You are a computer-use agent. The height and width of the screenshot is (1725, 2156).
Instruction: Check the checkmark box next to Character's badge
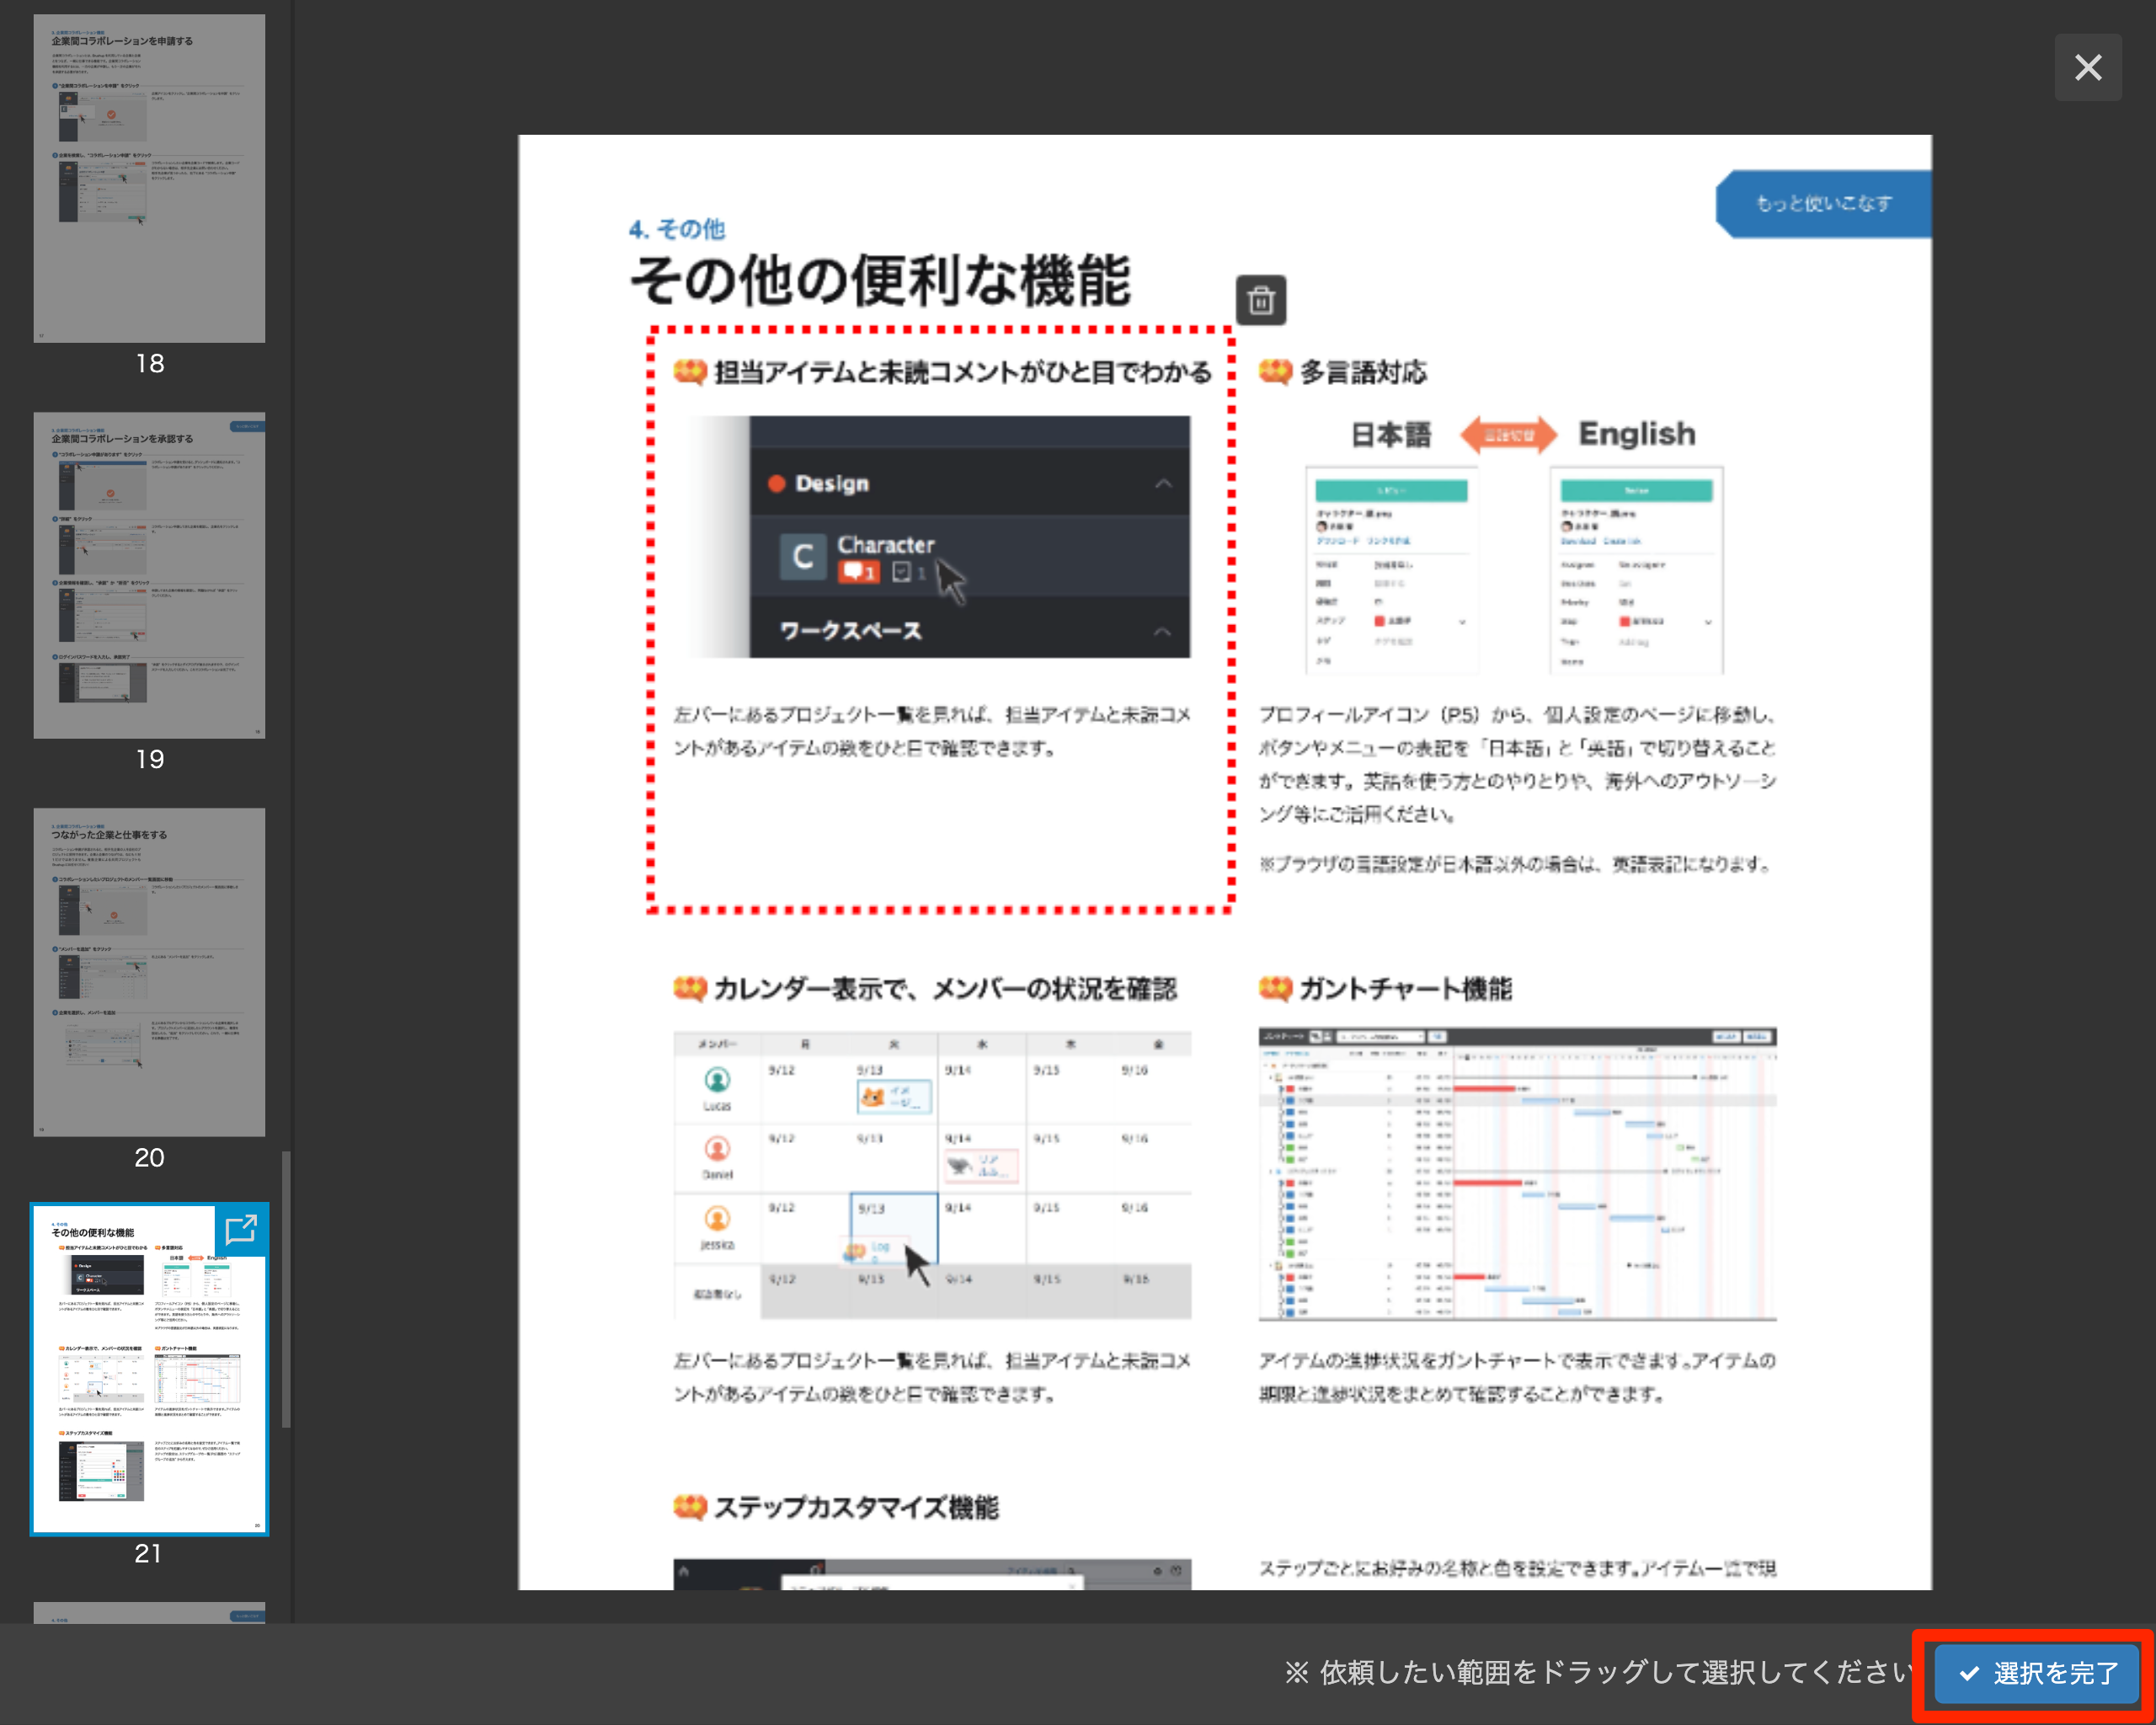coord(903,573)
